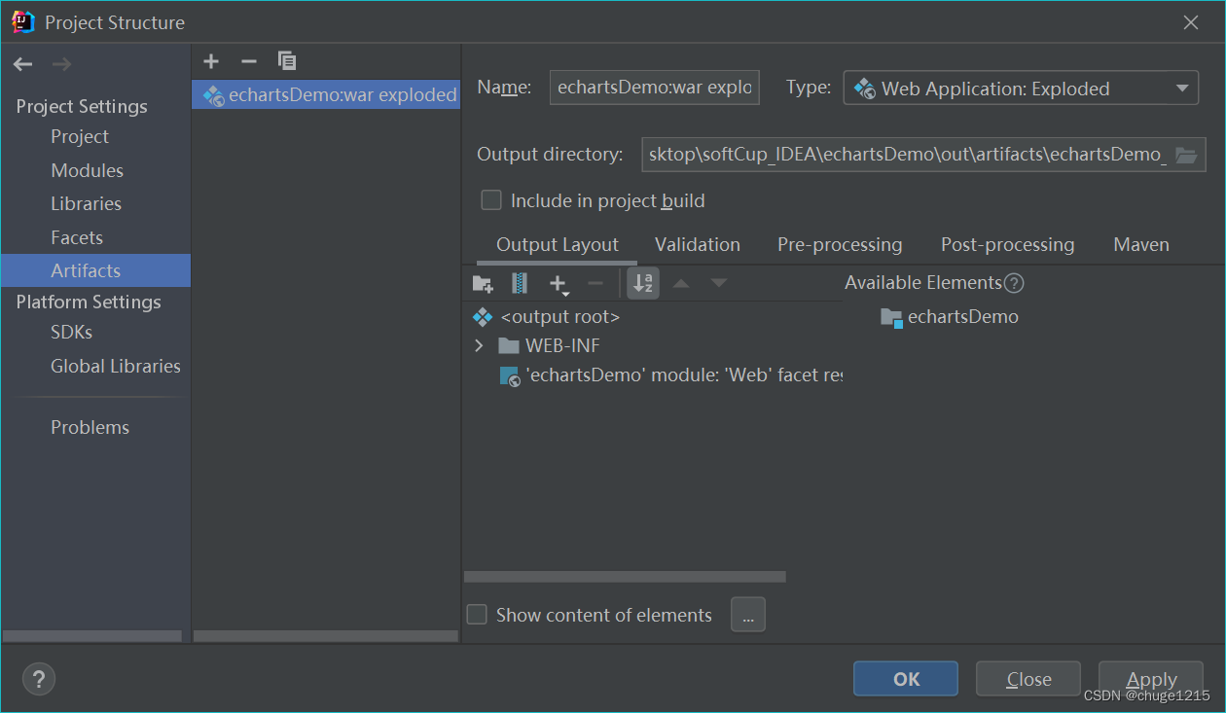The image size is (1226, 713).
Task: Toggle sort elements by names and types
Action: [643, 283]
